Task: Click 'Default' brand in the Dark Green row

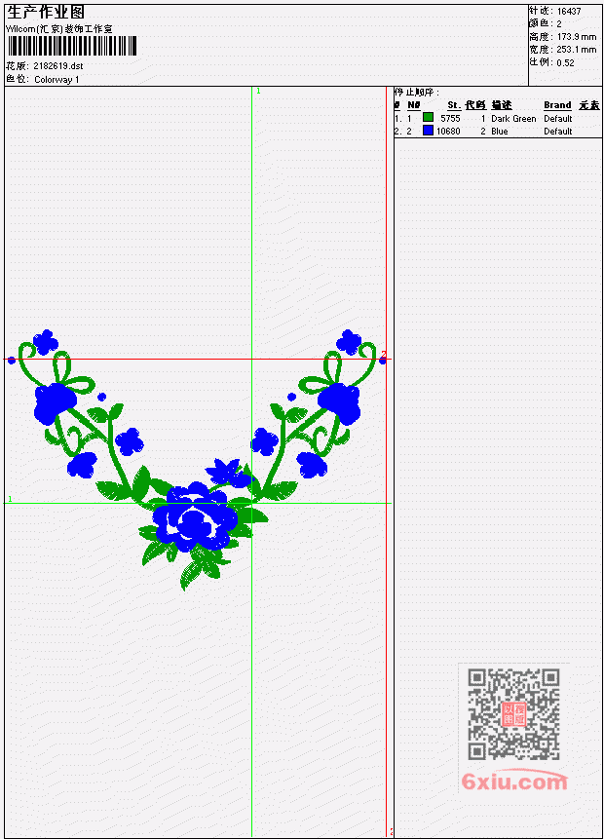Action: [x=558, y=118]
